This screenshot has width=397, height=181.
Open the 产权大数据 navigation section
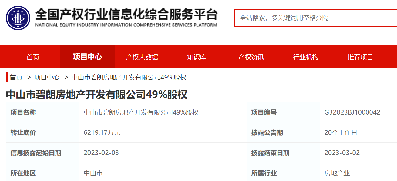tap(141, 56)
